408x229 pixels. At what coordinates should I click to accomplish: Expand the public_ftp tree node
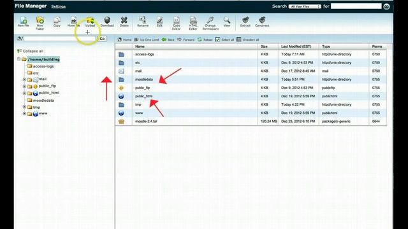pos(24,86)
